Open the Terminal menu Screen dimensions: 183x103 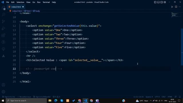(x=46, y=2)
